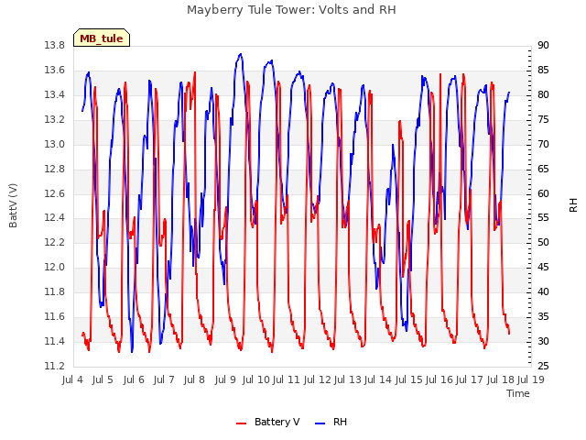Click the Jul 14 tick label
Image resolution: width=586 pixels, height=440 pixels.
point(378,379)
